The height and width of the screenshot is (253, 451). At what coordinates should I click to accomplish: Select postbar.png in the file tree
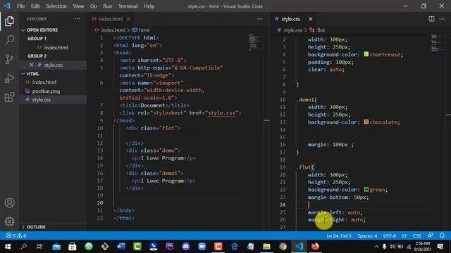click(46, 91)
